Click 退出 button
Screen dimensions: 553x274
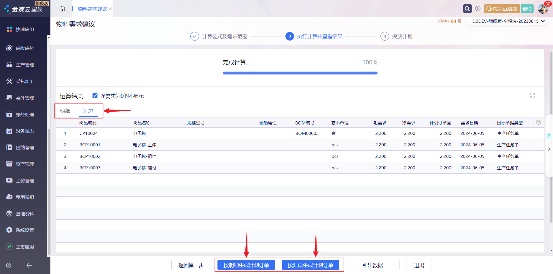click(419, 265)
